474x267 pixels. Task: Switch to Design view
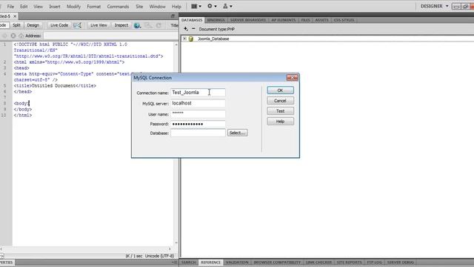point(33,25)
